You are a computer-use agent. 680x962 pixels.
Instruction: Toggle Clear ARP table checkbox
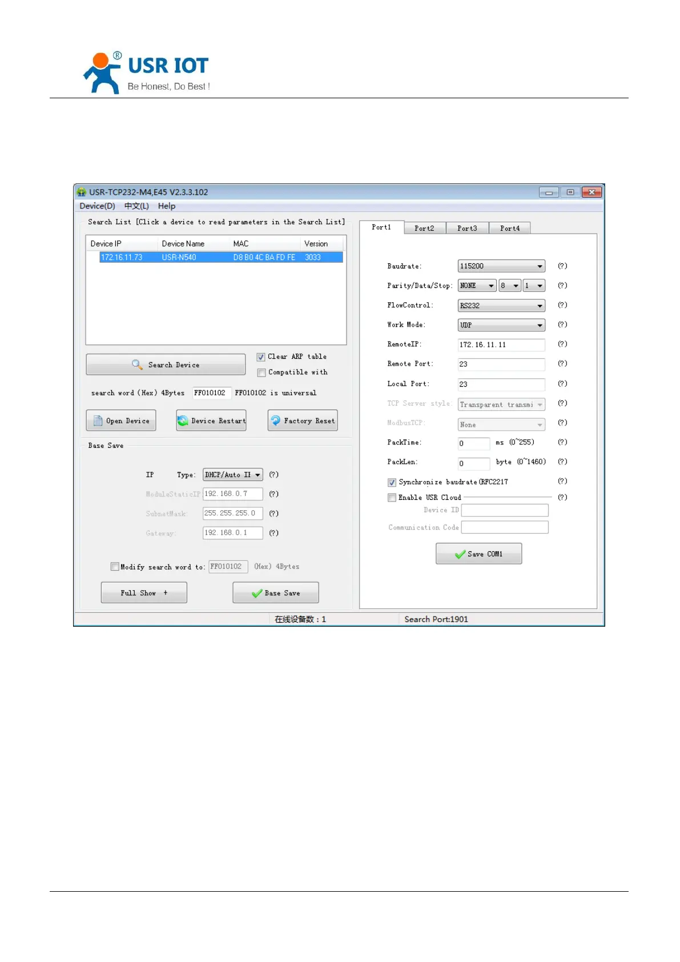[261, 357]
